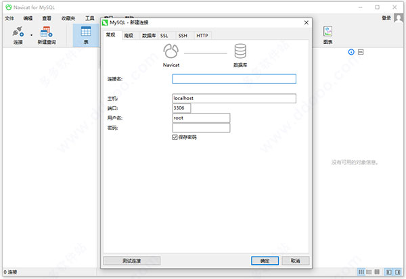Click the 取消 Cancel button
The width and height of the screenshot is (406, 279).
point(296,261)
